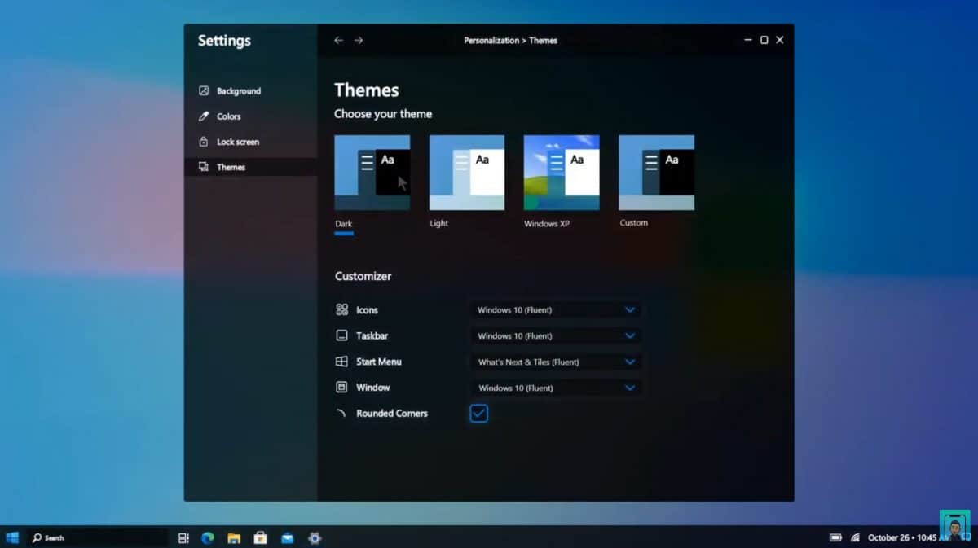Disable the Rounded Corners checkbox
This screenshot has height=548, width=978.
click(x=478, y=413)
